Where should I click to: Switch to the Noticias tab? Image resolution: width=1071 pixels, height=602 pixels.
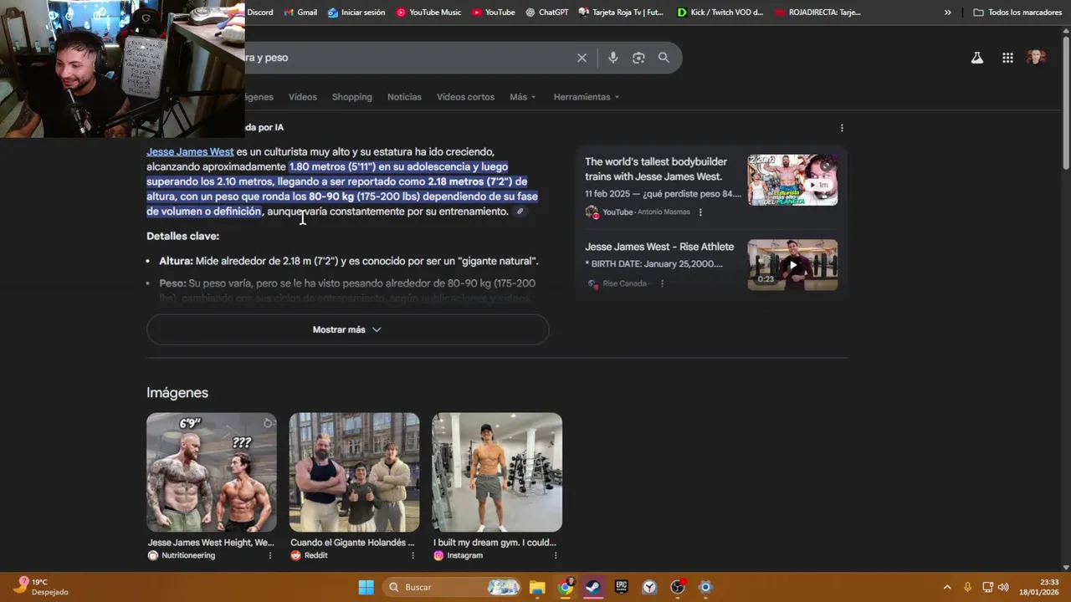[404, 97]
